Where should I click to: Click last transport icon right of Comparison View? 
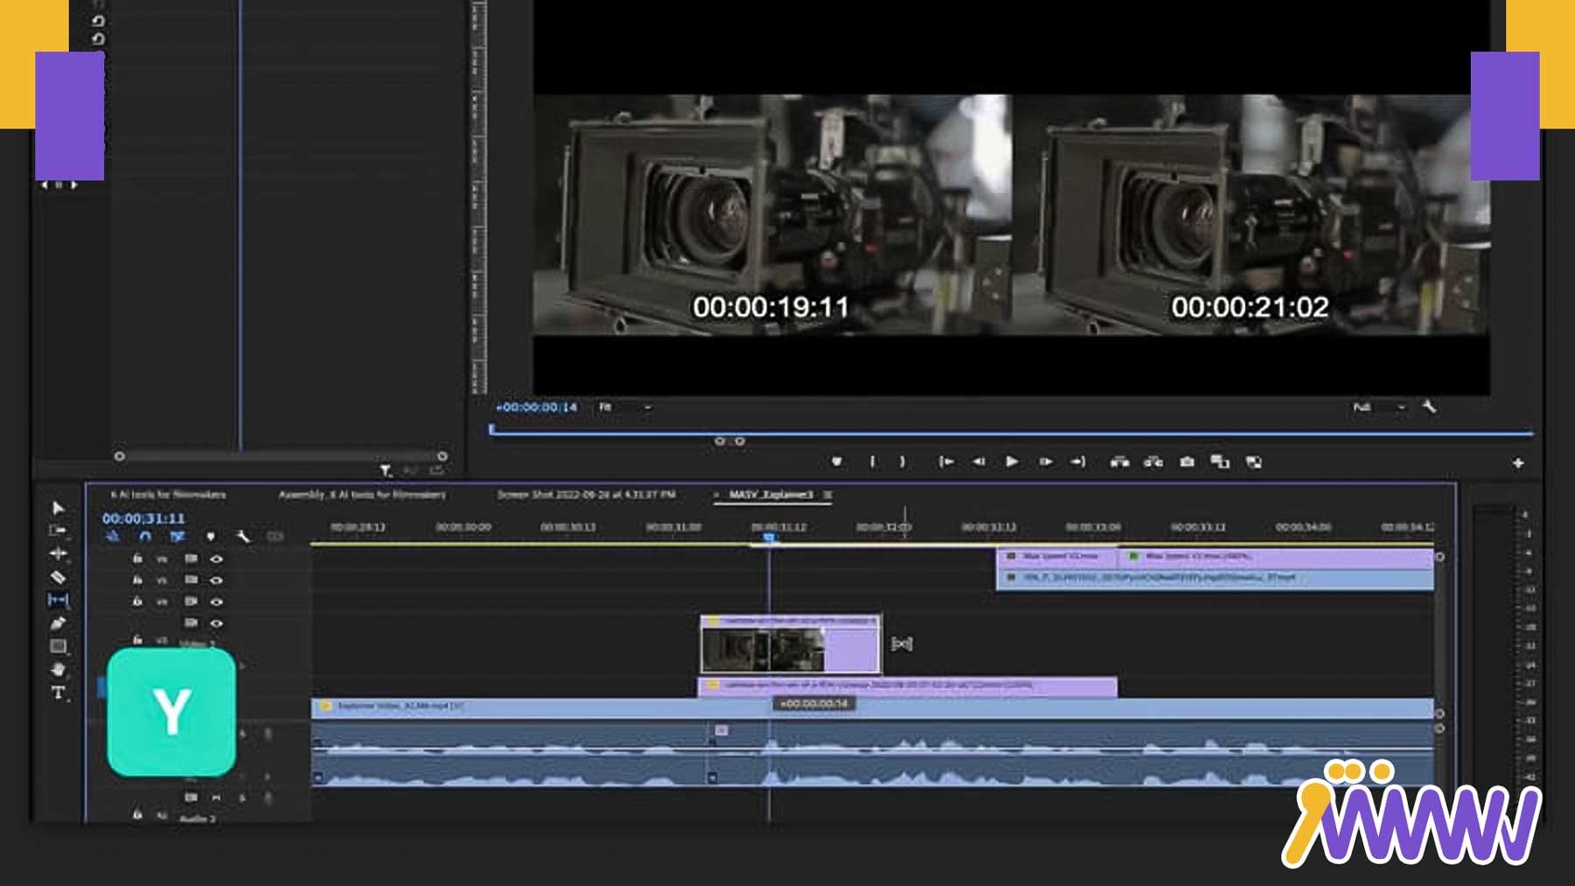1254,462
